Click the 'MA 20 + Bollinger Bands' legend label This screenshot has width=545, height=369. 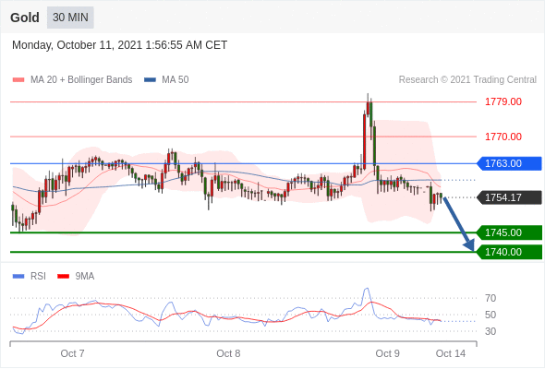pos(81,80)
